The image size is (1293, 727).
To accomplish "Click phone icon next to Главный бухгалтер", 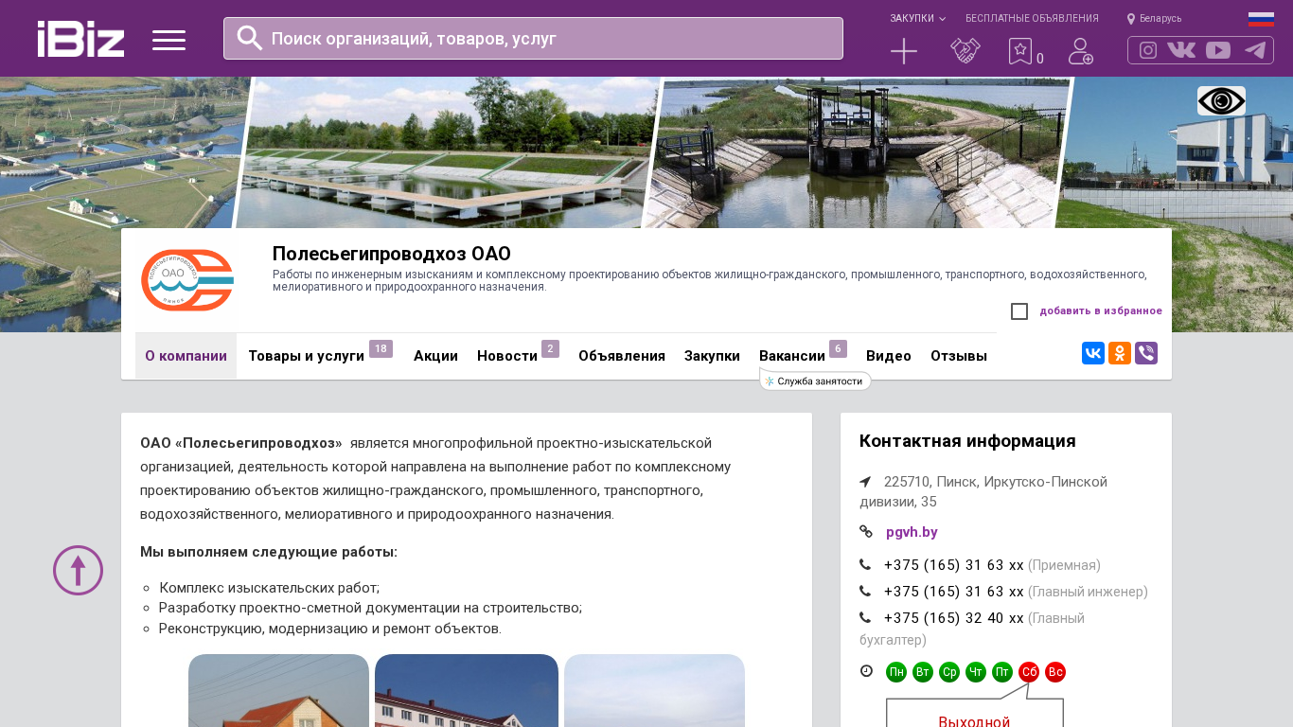I will pyautogui.click(x=865, y=618).
